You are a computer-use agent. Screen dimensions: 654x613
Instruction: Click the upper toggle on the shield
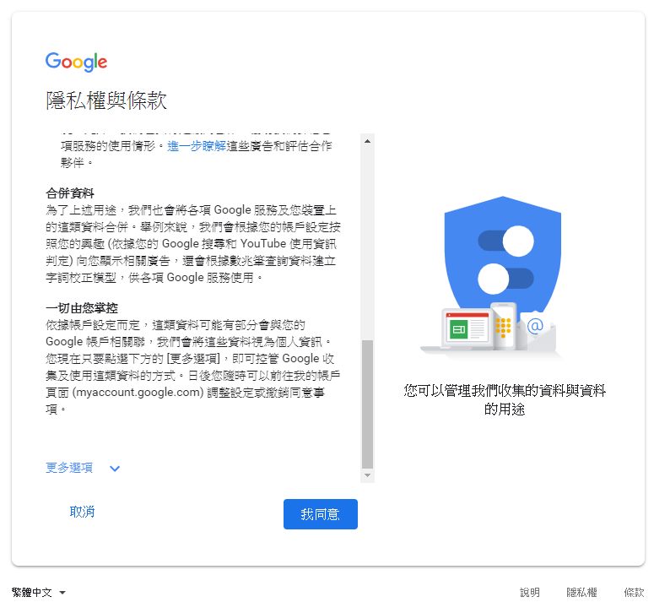click(506, 241)
